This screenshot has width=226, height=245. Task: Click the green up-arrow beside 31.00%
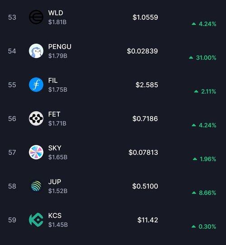191,57
